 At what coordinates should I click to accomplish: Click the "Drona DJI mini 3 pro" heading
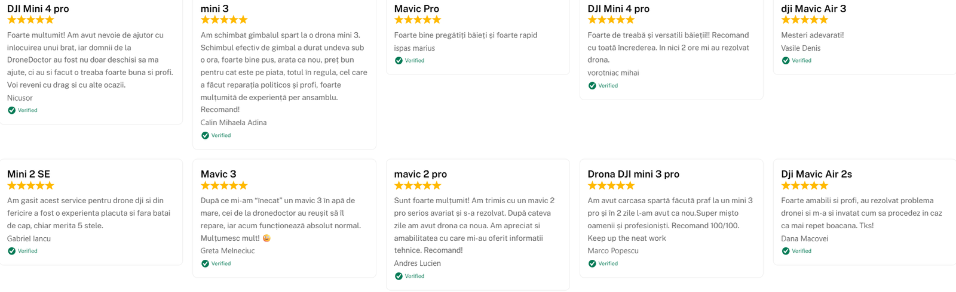pyautogui.click(x=633, y=174)
